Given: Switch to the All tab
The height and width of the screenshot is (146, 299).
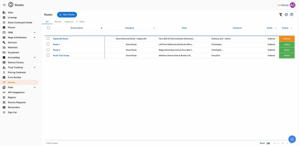Looking at the screenshot, I should click(47, 22).
